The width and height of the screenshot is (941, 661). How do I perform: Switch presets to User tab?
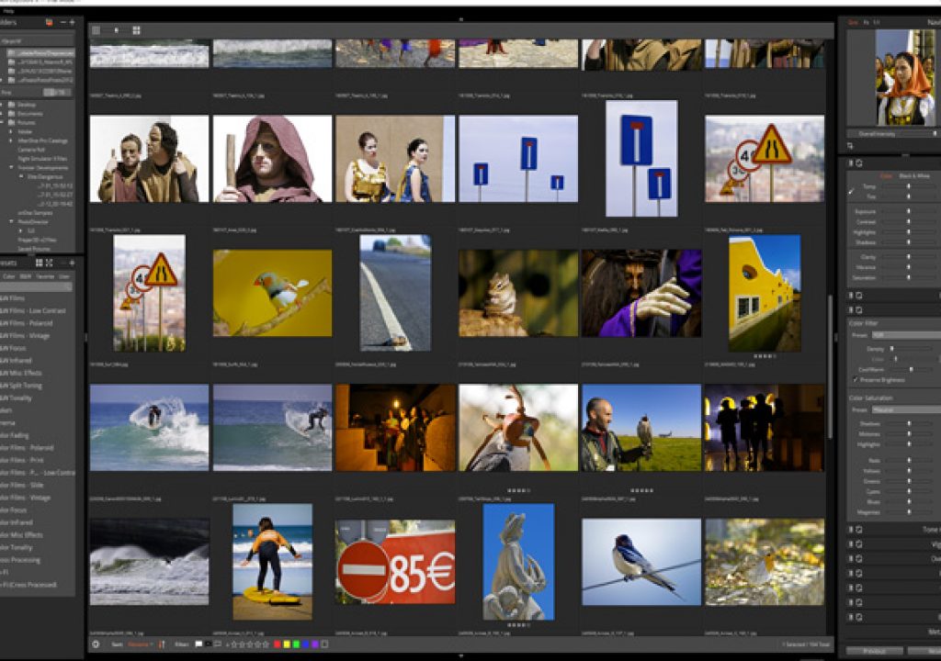pyautogui.click(x=63, y=276)
